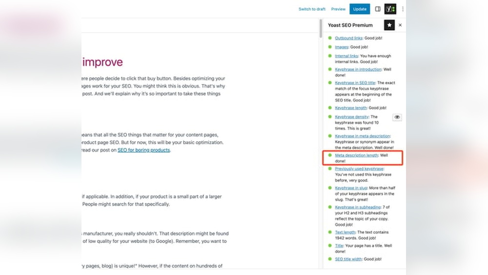Follow the SEO for boring products link
Screen dimensions: 488x275
point(143,150)
